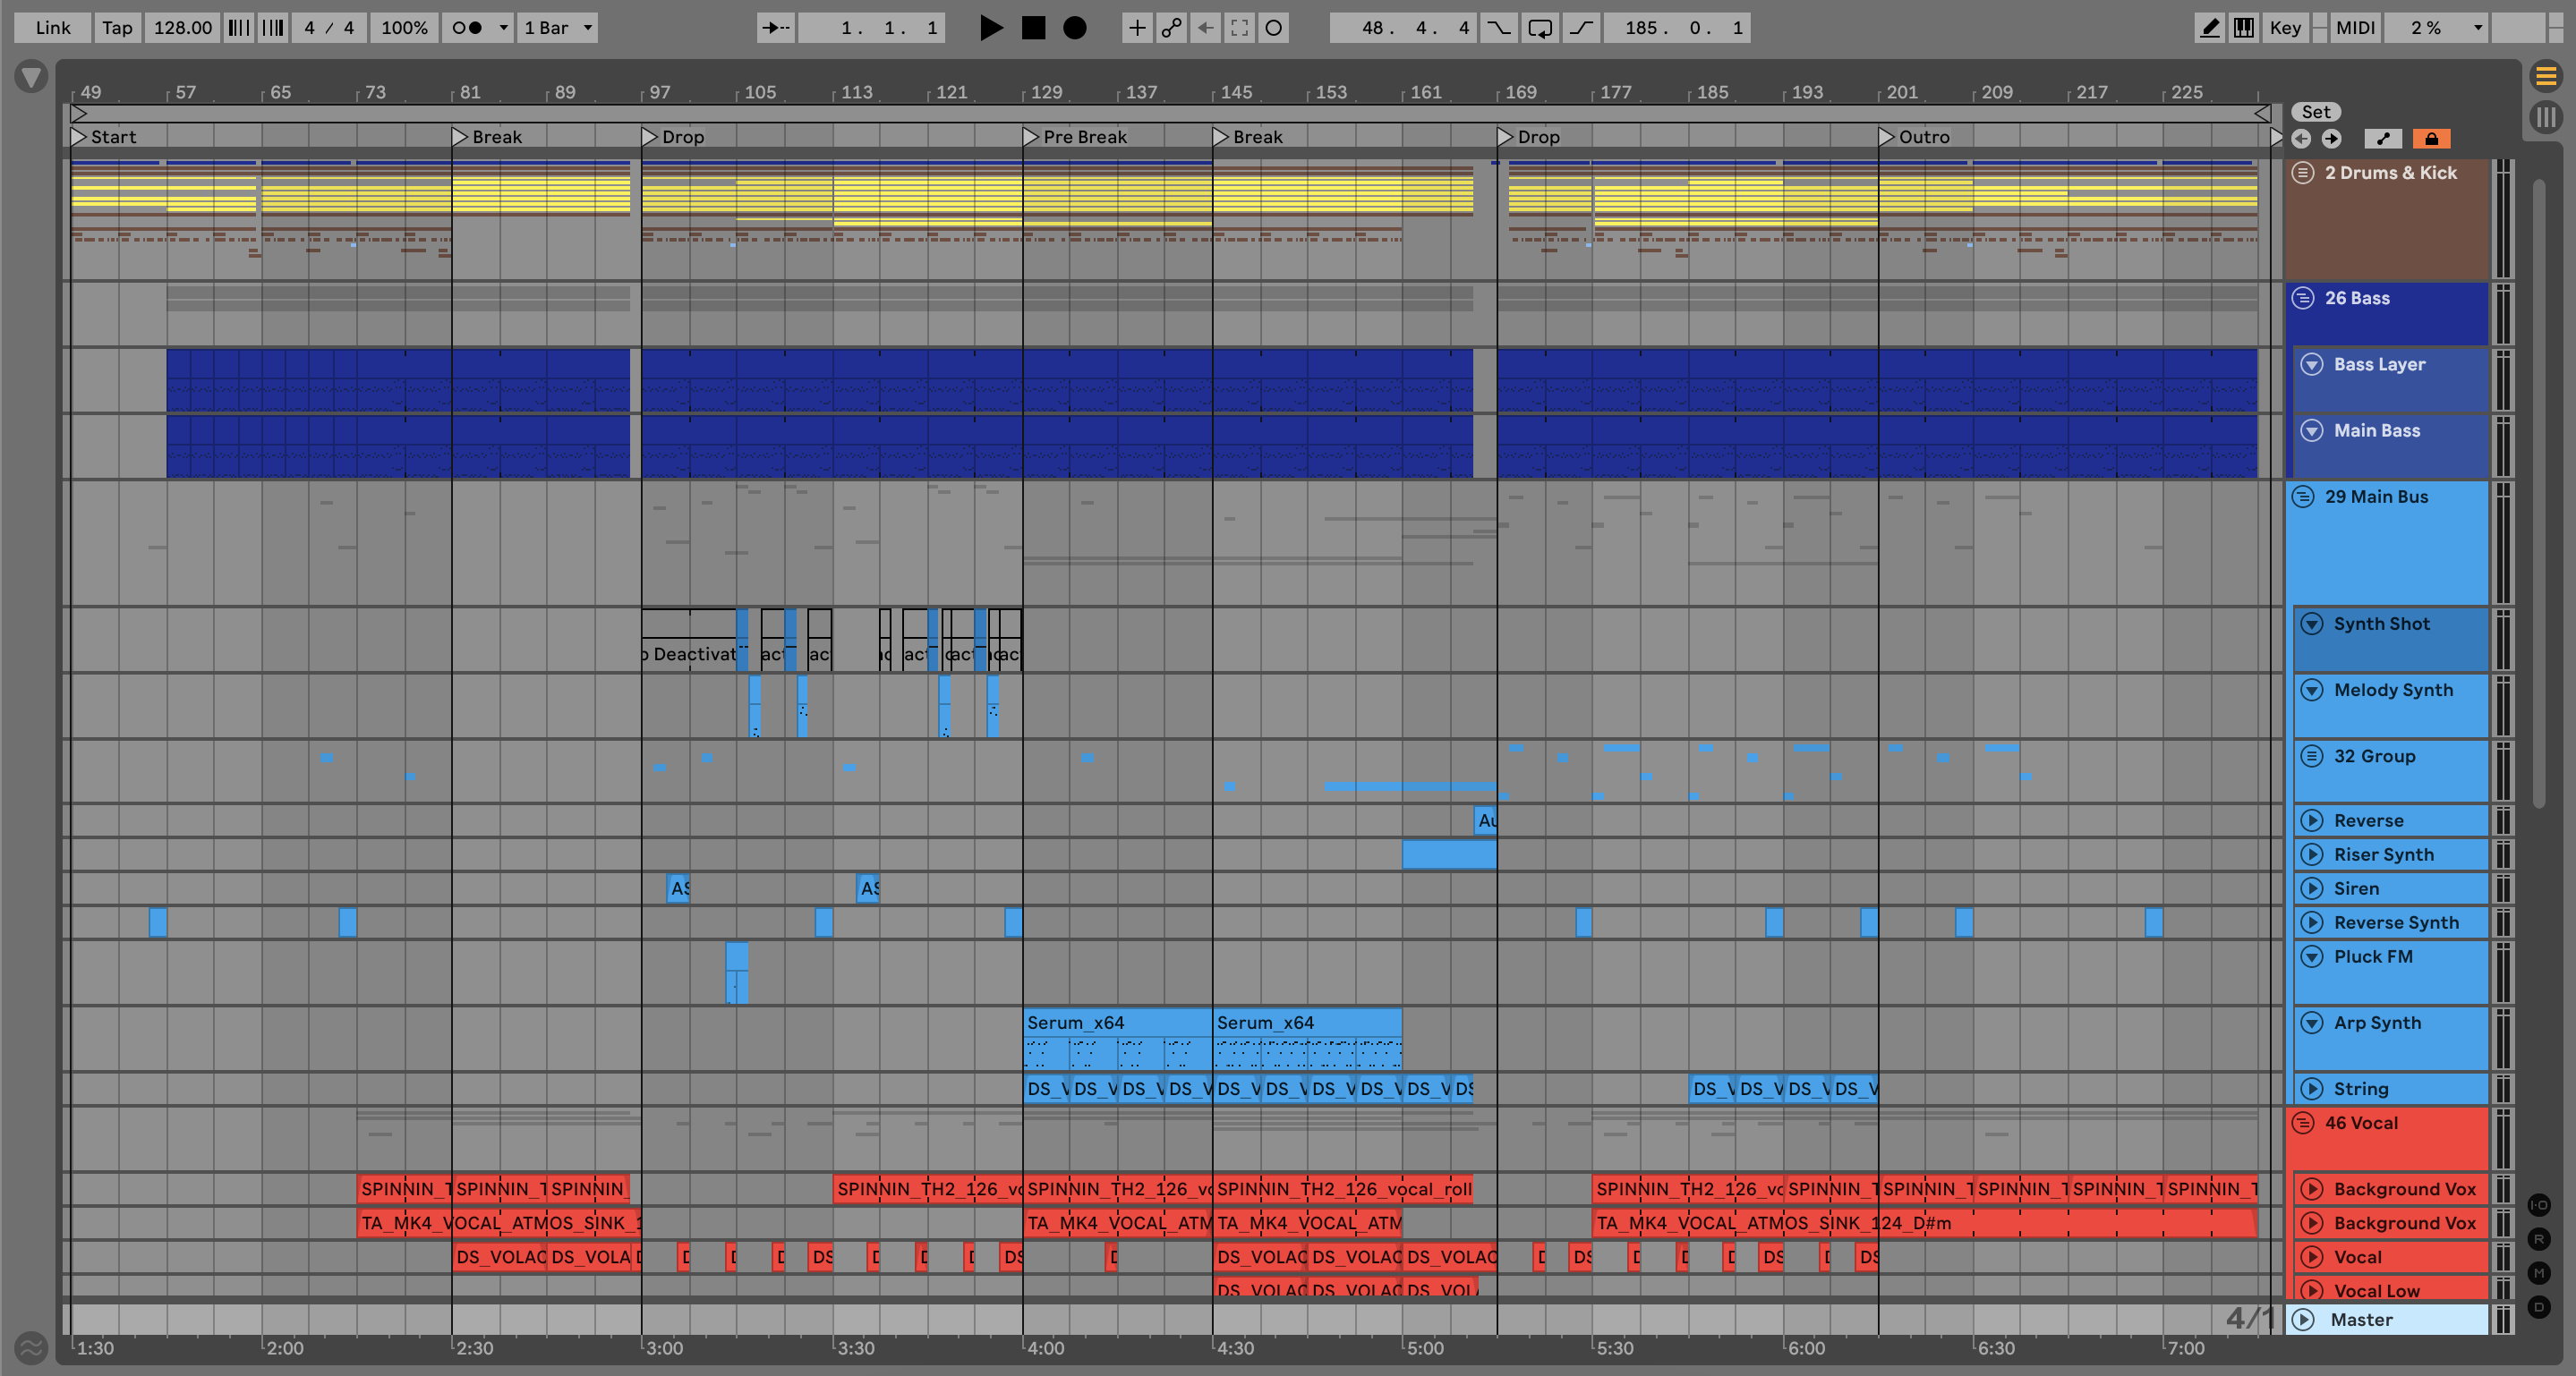Open the 1 Bar quantization dropdown

558,28
